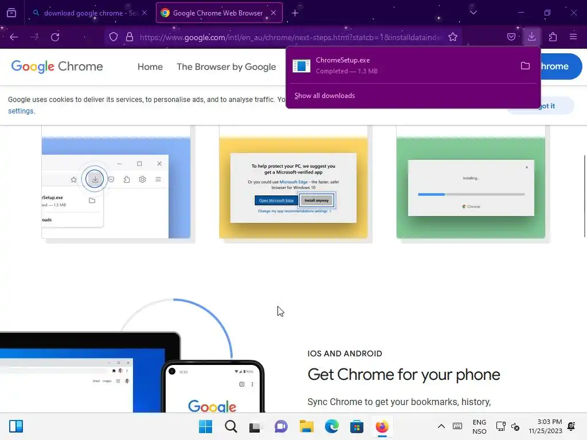Open Firefox application hamburger menu
The width and height of the screenshot is (587, 440).
coord(573,37)
